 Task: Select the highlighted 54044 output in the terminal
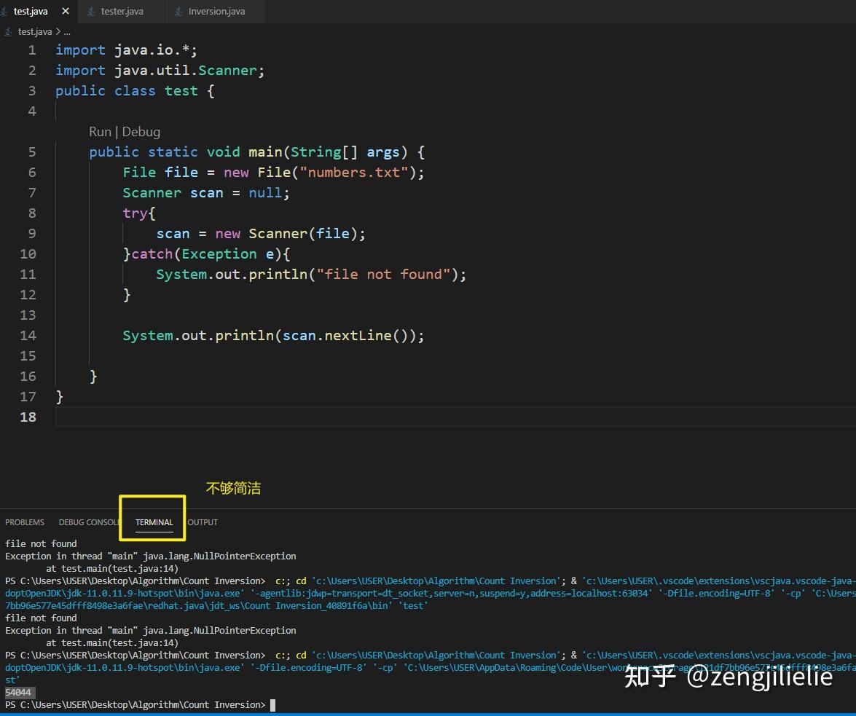(x=19, y=692)
